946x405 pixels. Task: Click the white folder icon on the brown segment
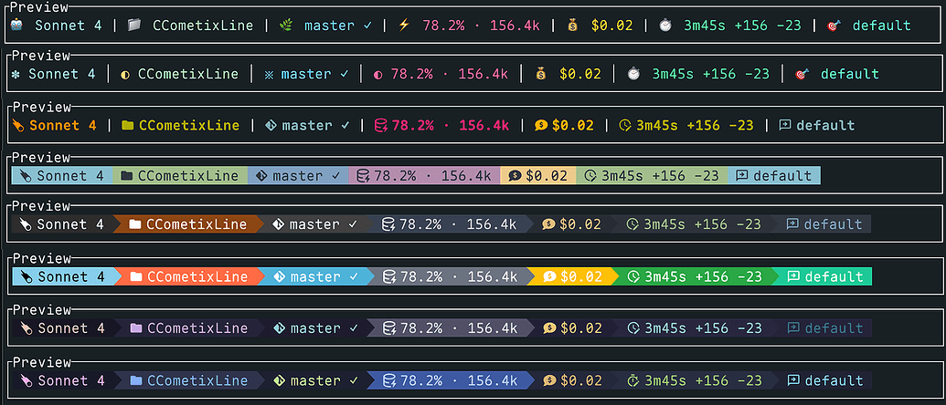tap(136, 224)
